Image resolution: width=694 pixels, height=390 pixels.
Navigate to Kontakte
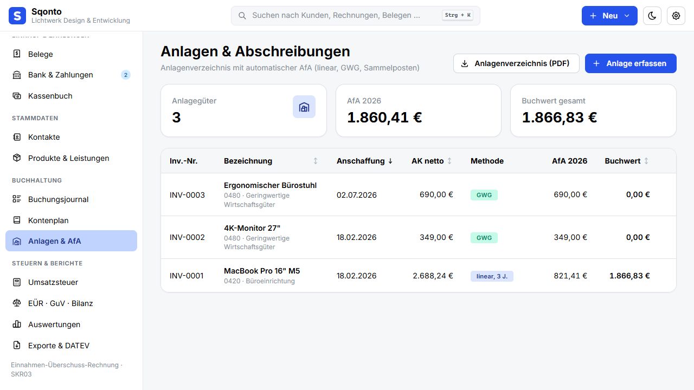[x=71, y=137]
